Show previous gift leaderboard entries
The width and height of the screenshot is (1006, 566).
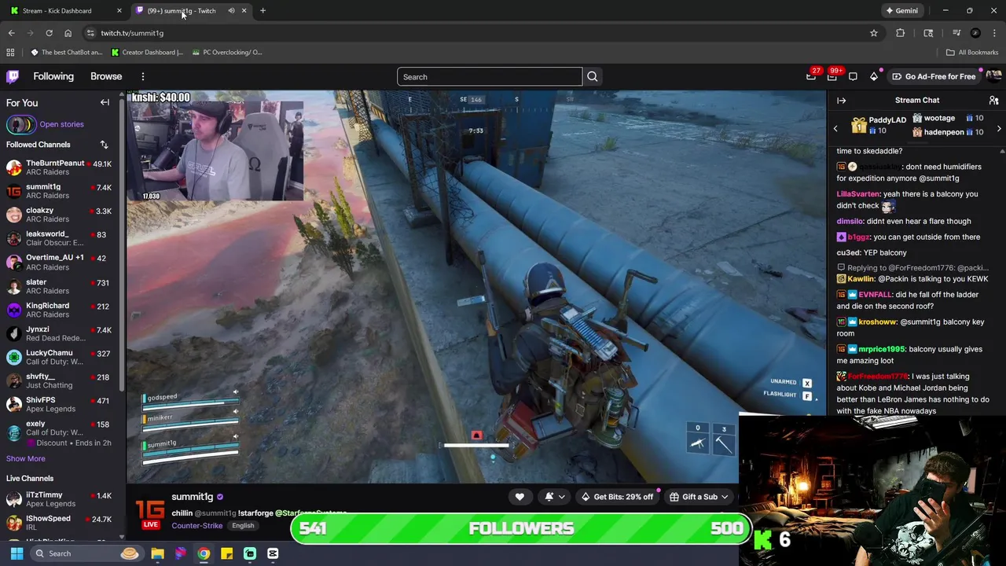coord(835,128)
